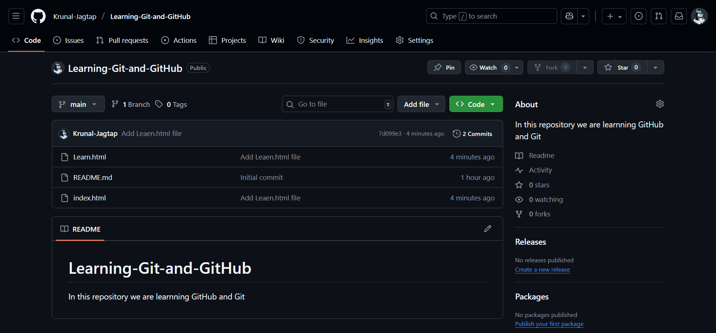
Task: Open the Readme link in About
Action: tap(534, 155)
